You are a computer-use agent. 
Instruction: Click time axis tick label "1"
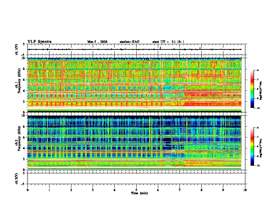(x=49, y=190)
